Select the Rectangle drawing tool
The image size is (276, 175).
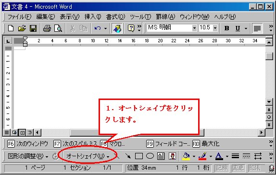click(139, 156)
